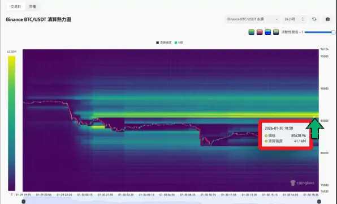The width and height of the screenshot is (337, 204).
Task: Choose the green heatmap color theme swatch
Action: coord(252,32)
